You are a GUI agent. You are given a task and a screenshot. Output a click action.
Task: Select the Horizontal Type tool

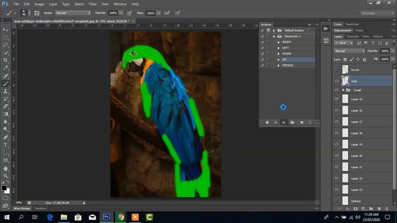tap(6, 145)
